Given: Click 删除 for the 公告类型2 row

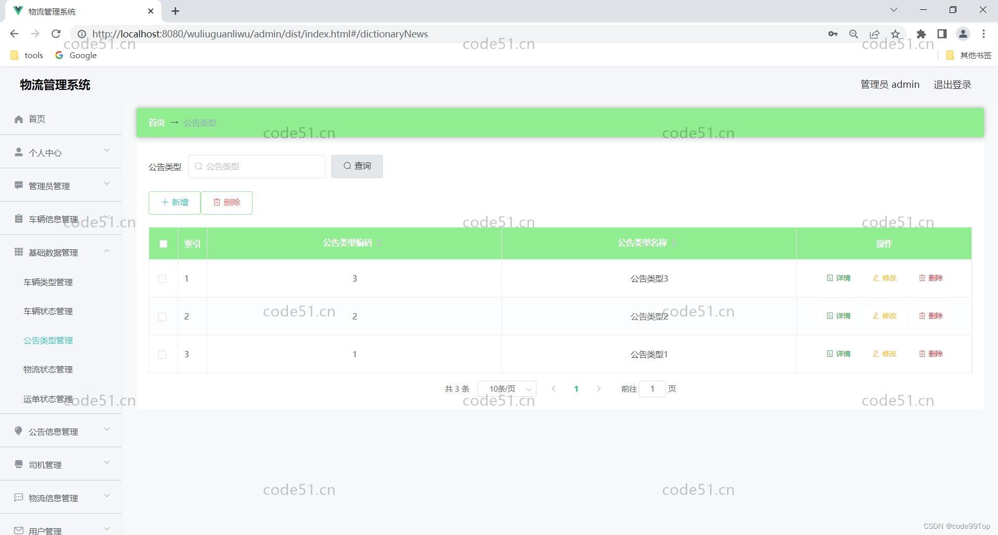Looking at the screenshot, I should coord(930,316).
